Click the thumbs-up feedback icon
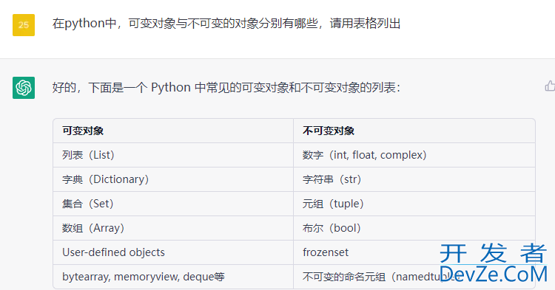This screenshot has height=290, width=555. coord(550,86)
